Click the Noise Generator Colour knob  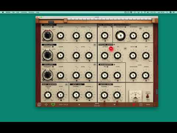point(48,95)
